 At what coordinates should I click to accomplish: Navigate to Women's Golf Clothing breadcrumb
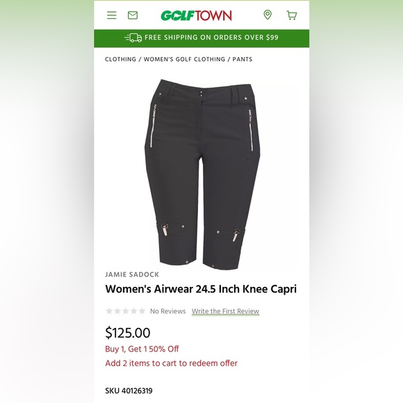pos(185,59)
